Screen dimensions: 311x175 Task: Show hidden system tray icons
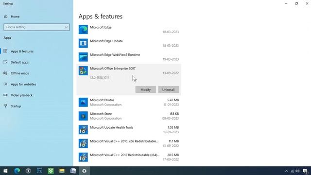286,171
